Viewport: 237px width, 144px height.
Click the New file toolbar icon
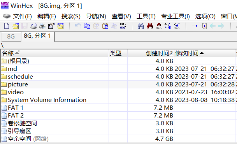(6, 26)
